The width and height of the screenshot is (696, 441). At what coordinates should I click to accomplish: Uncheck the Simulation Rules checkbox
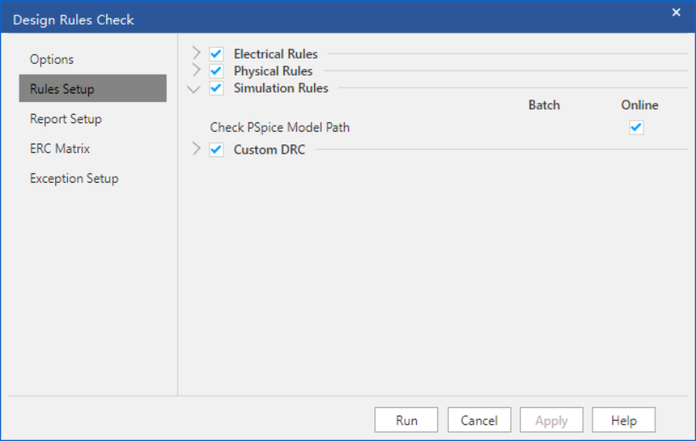(216, 88)
